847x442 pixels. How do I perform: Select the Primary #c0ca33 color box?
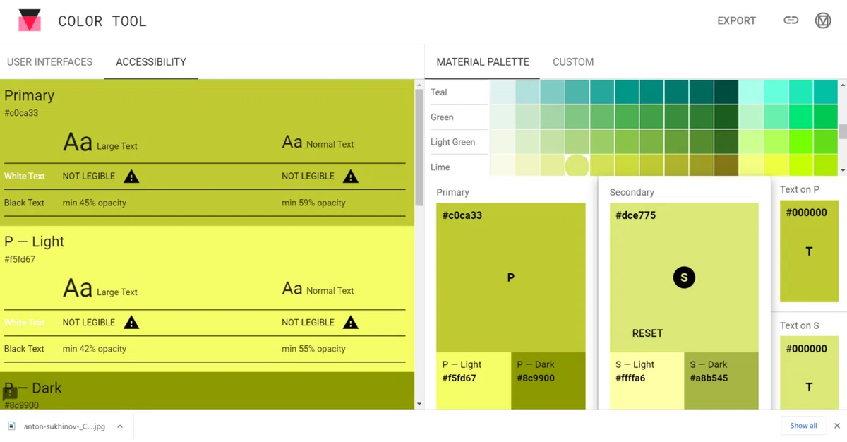511,277
